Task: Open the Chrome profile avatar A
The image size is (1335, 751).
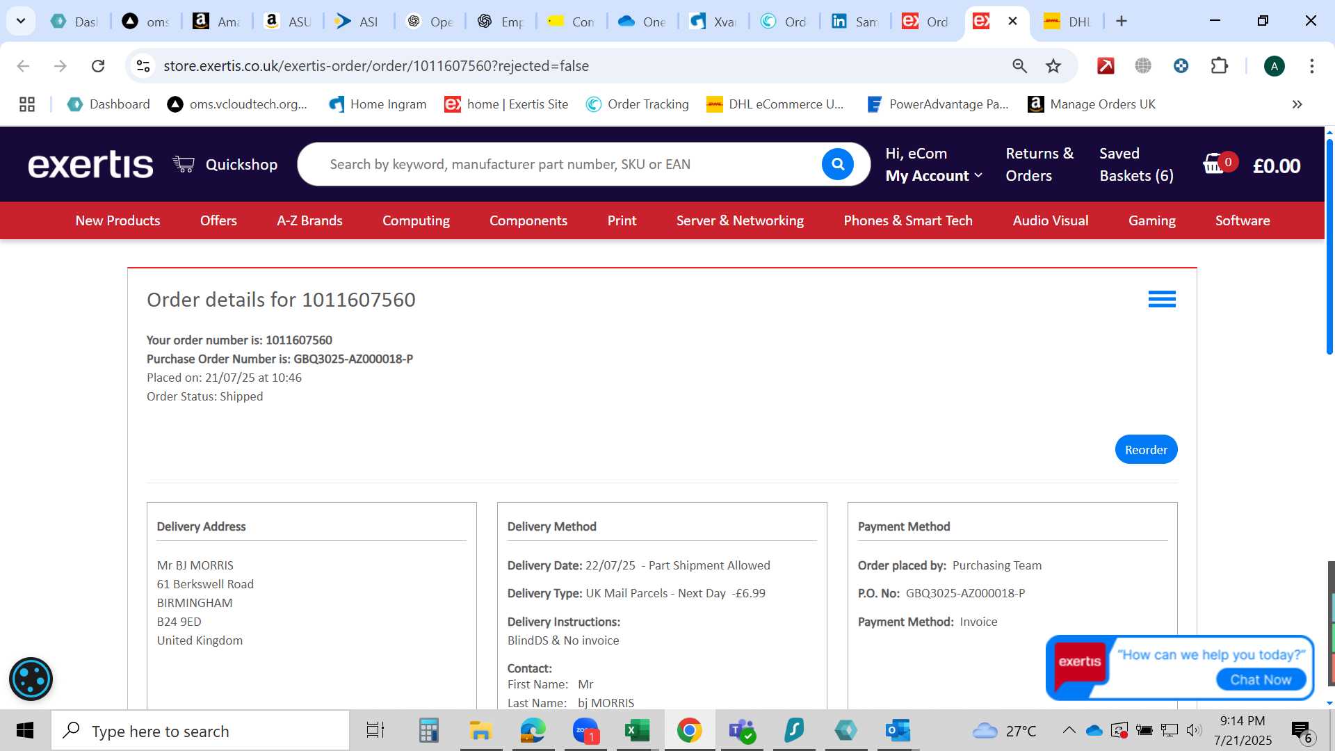Action: pyautogui.click(x=1274, y=66)
